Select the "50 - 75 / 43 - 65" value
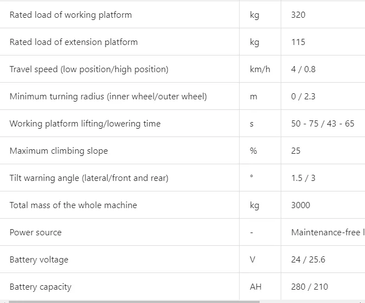 point(322,124)
